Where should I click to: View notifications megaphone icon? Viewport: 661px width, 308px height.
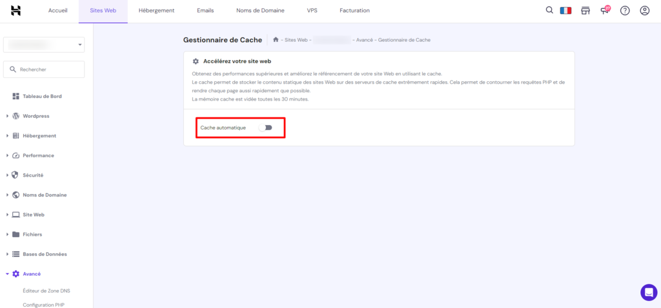coord(605,10)
